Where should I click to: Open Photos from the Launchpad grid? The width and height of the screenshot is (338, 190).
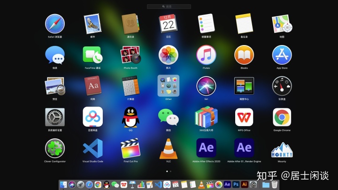pyautogui.click(x=169, y=55)
